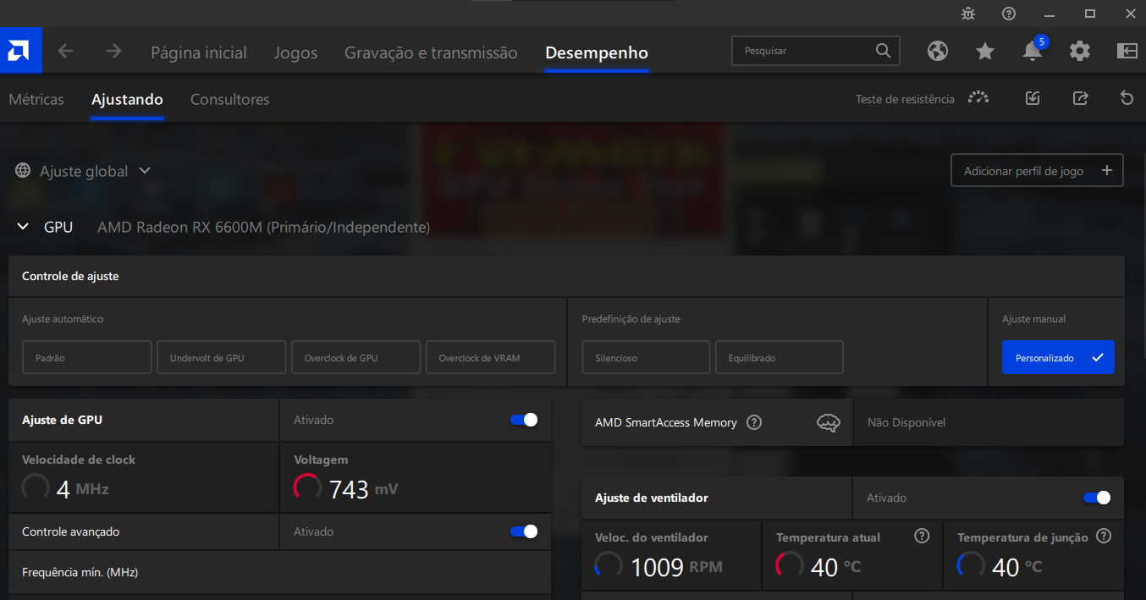This screenshot has height=600, width=1146.
Task: Select the Padrão auto tuning preset
Action: (x=87, y=357)
